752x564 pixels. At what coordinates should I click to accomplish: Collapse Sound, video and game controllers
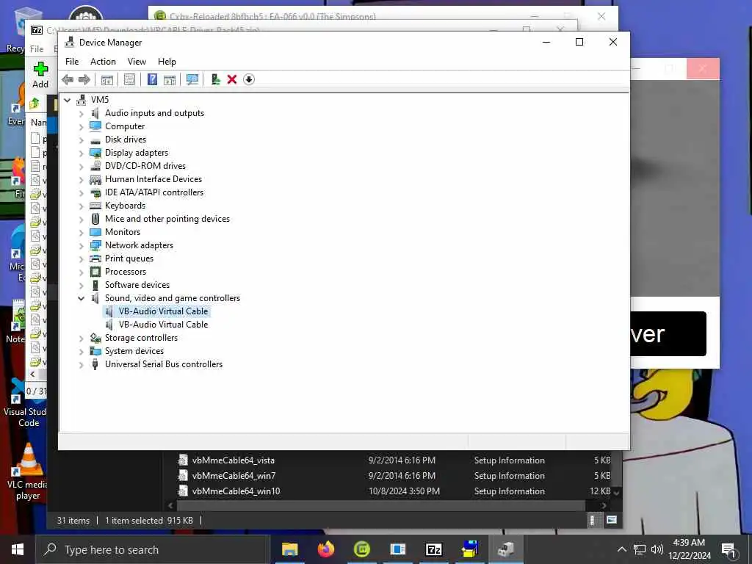click(x=81, y=298)
